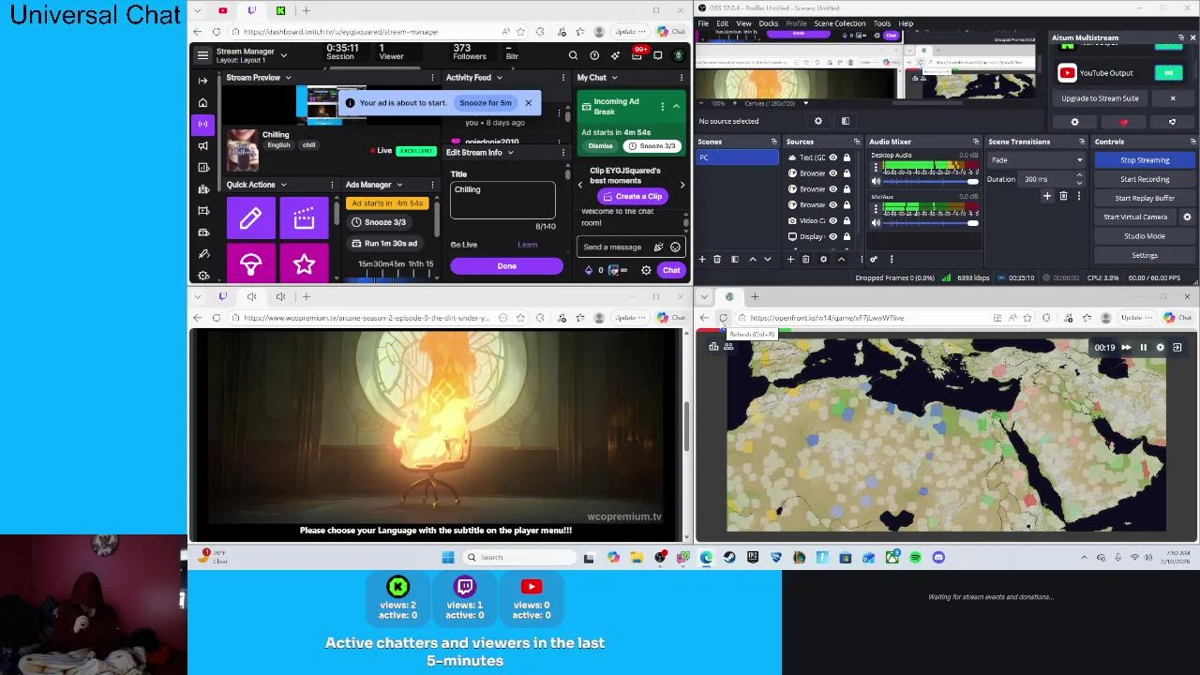Select the Stream Manager broadcast sidebar icon
Image resolution: width=1200 pixels, height=675 pixels.
point(202,124)
